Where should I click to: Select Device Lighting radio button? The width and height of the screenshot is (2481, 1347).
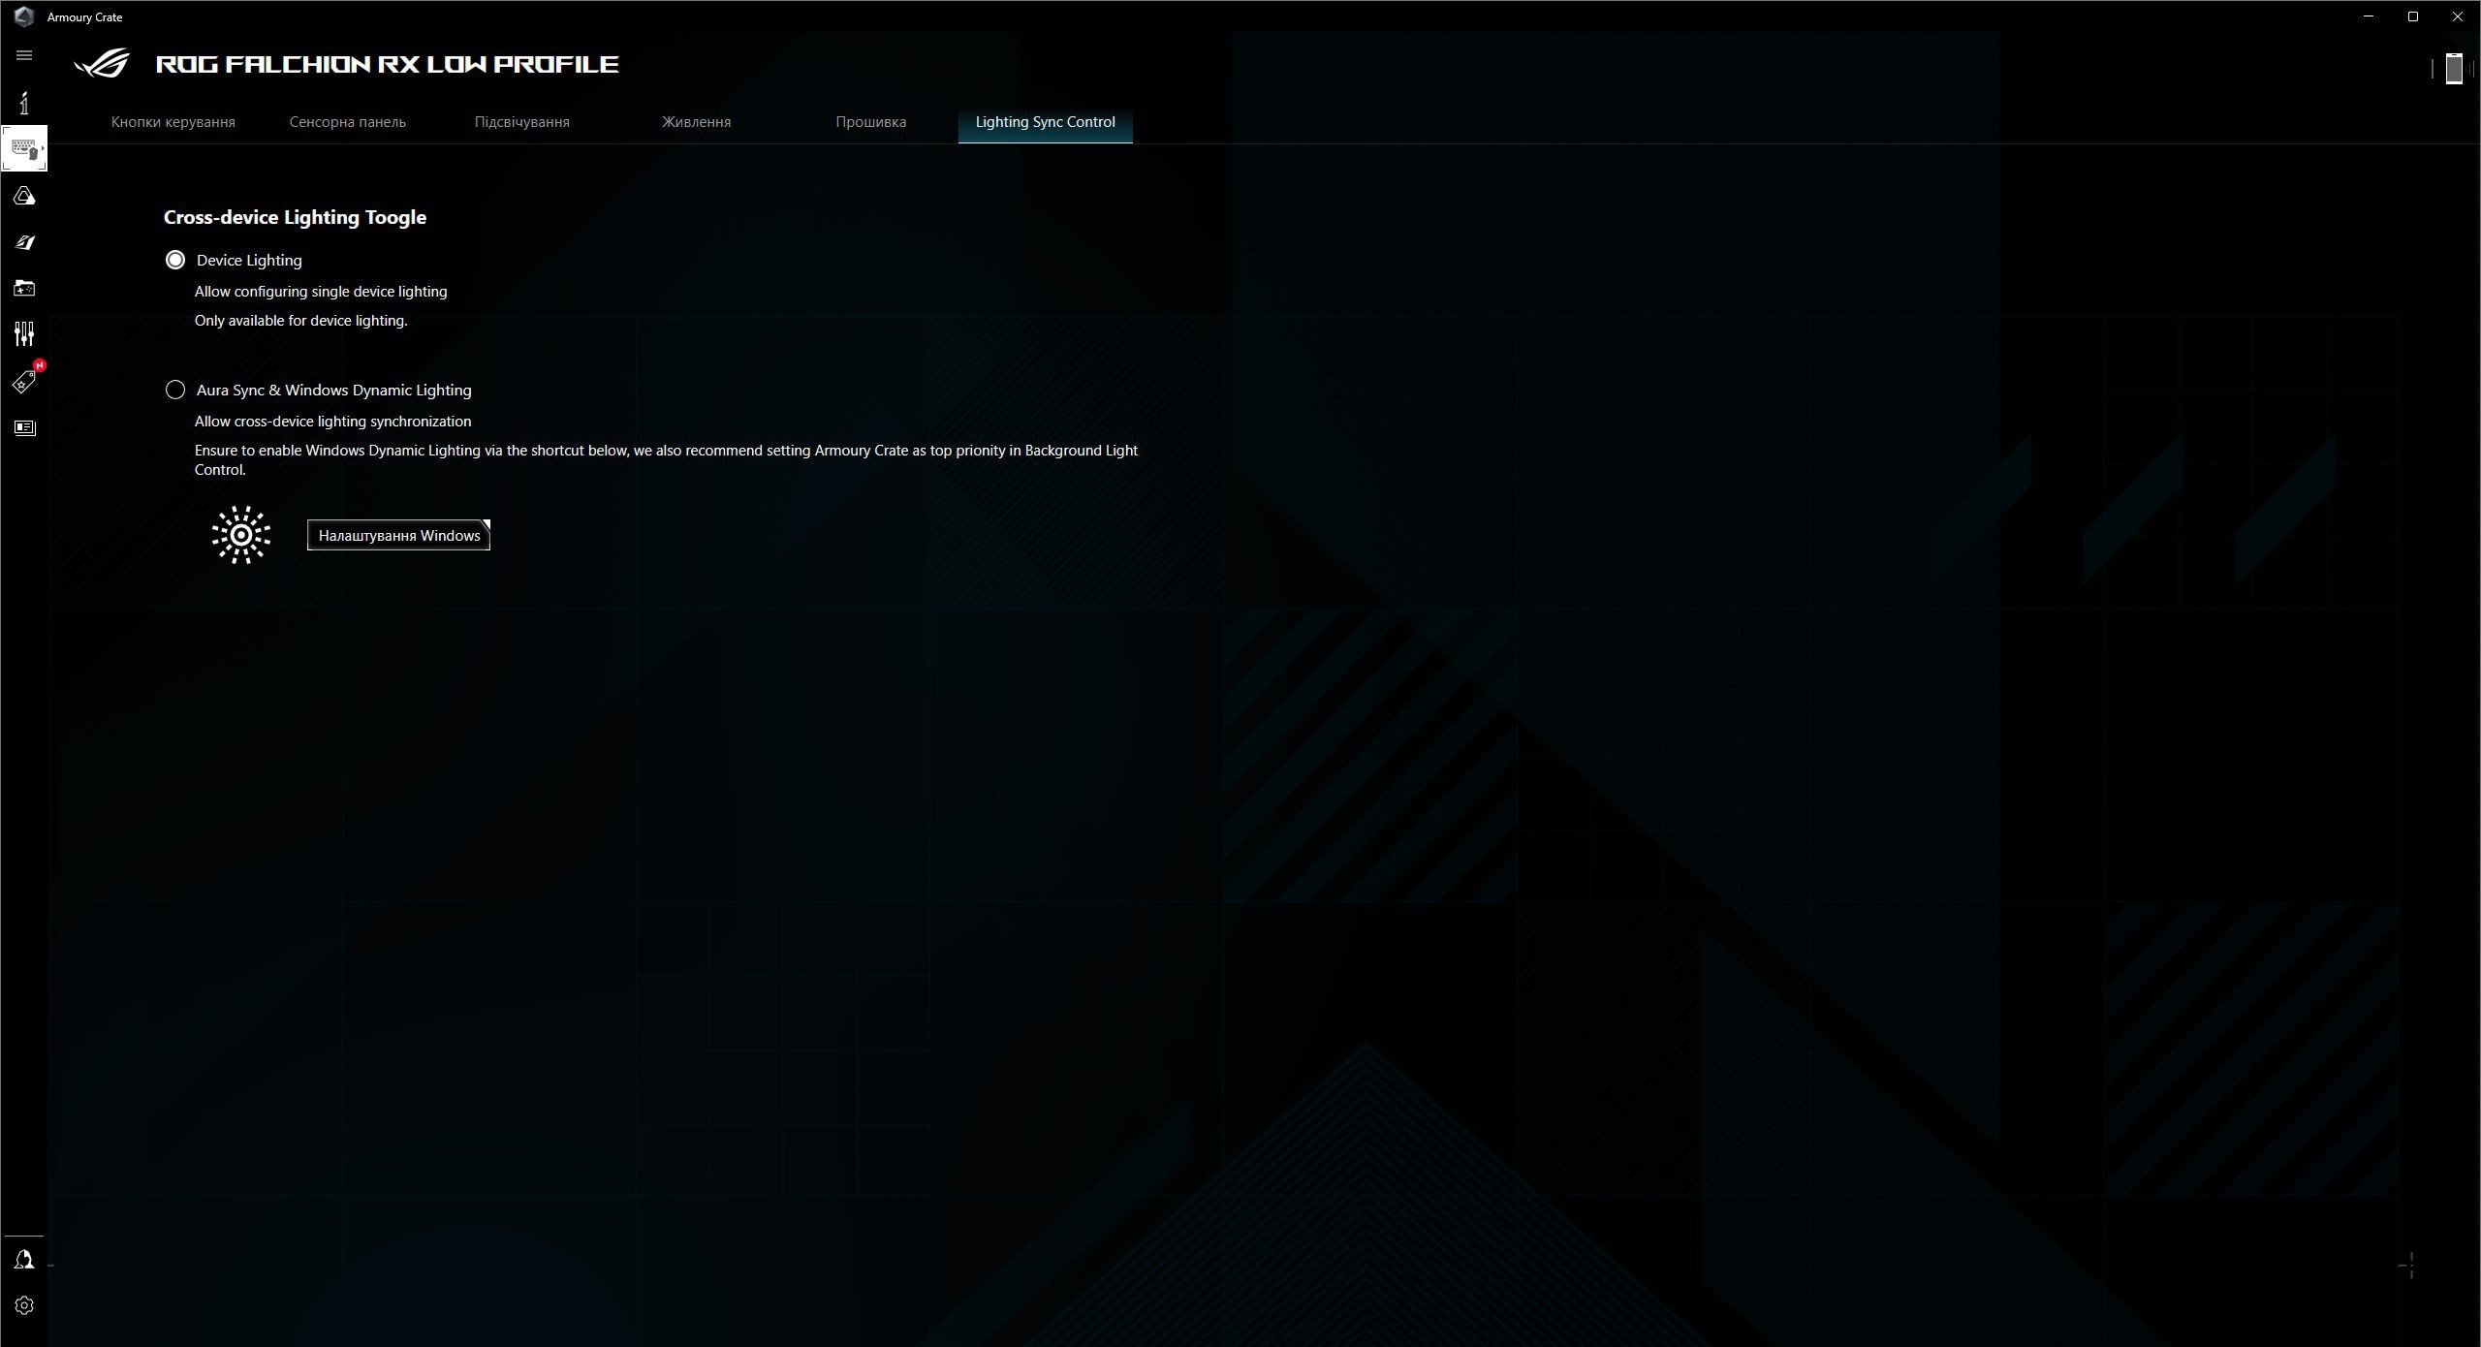tap(175, 259)
